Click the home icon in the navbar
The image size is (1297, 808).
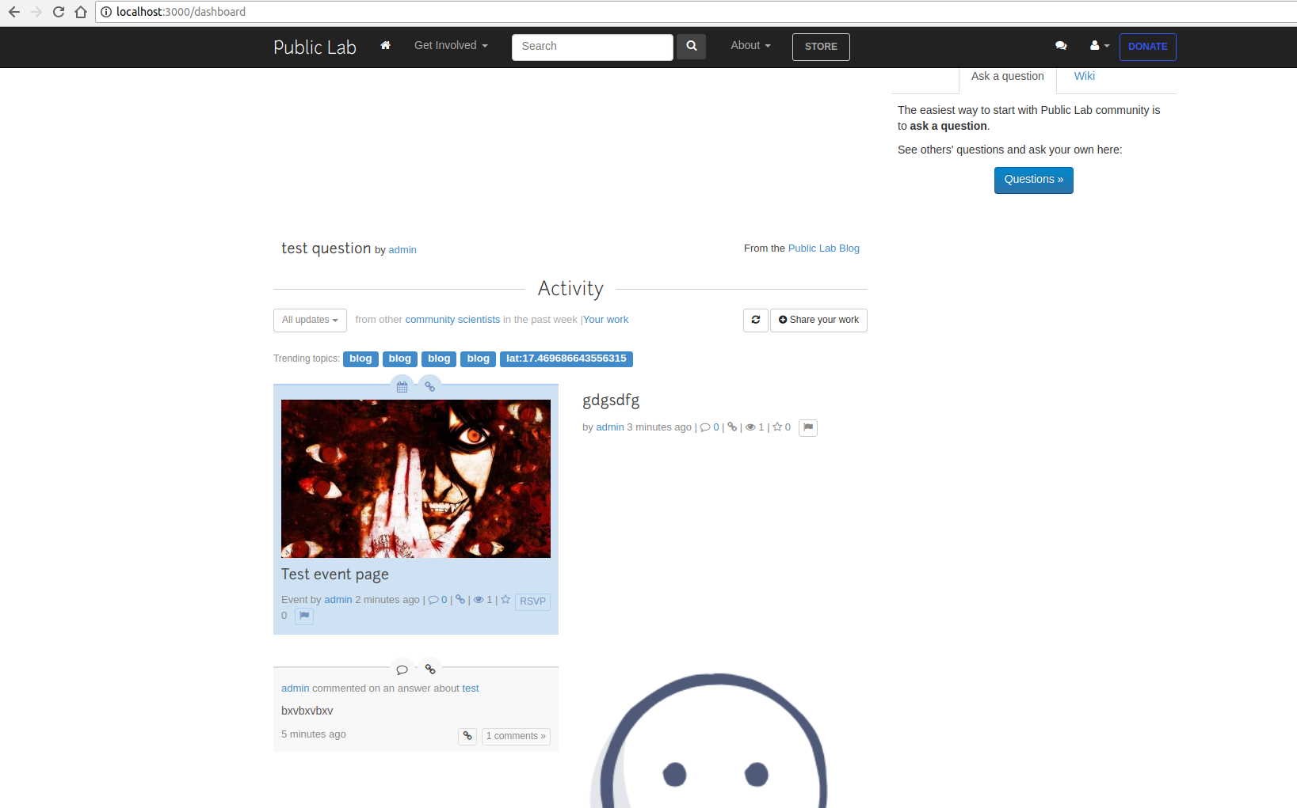coord(385,46)
